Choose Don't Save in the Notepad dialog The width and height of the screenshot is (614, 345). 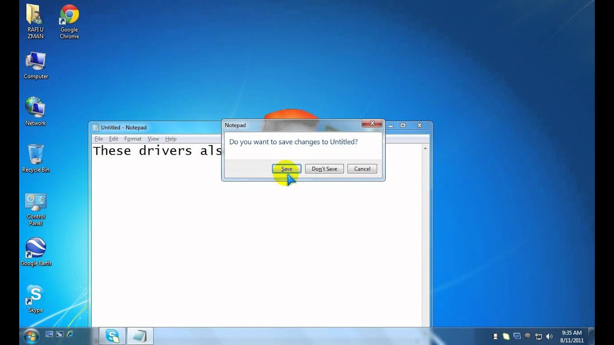click(x=324, y=169)
